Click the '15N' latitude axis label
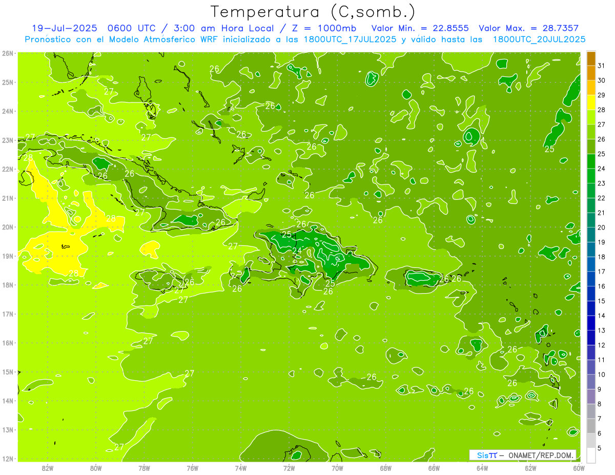The image size is (615, 475). pos(7,371)
